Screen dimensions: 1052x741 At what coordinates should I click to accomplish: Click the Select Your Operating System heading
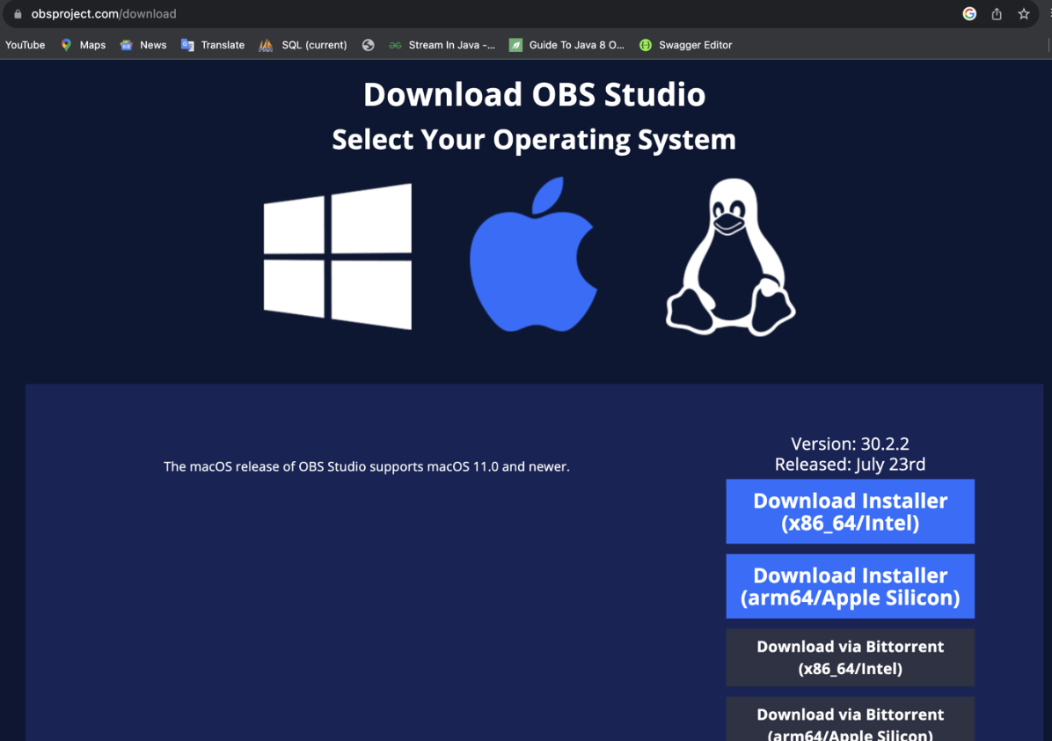coord(534,140)
